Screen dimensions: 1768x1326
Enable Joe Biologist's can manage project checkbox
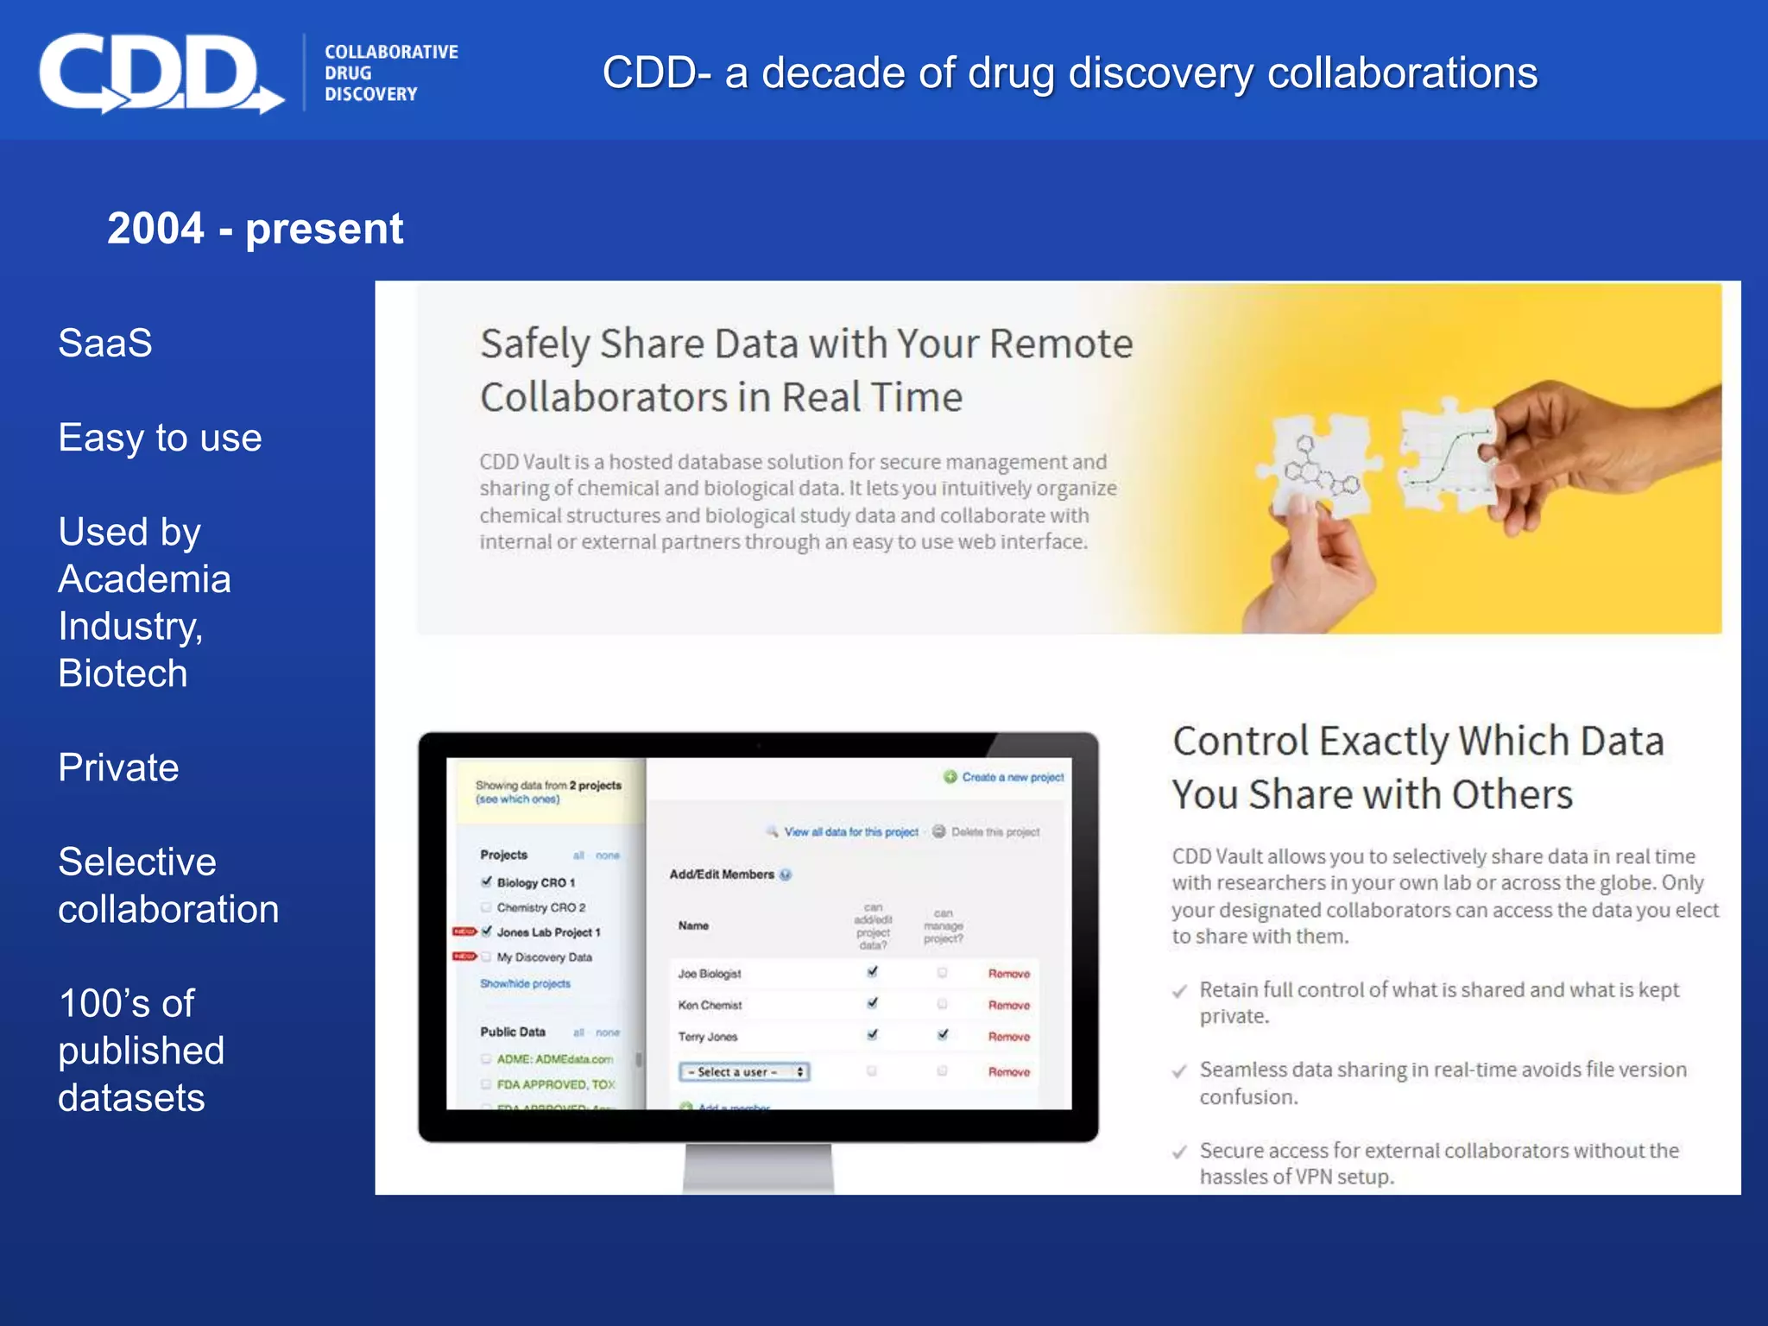click(x=942, y=973)
